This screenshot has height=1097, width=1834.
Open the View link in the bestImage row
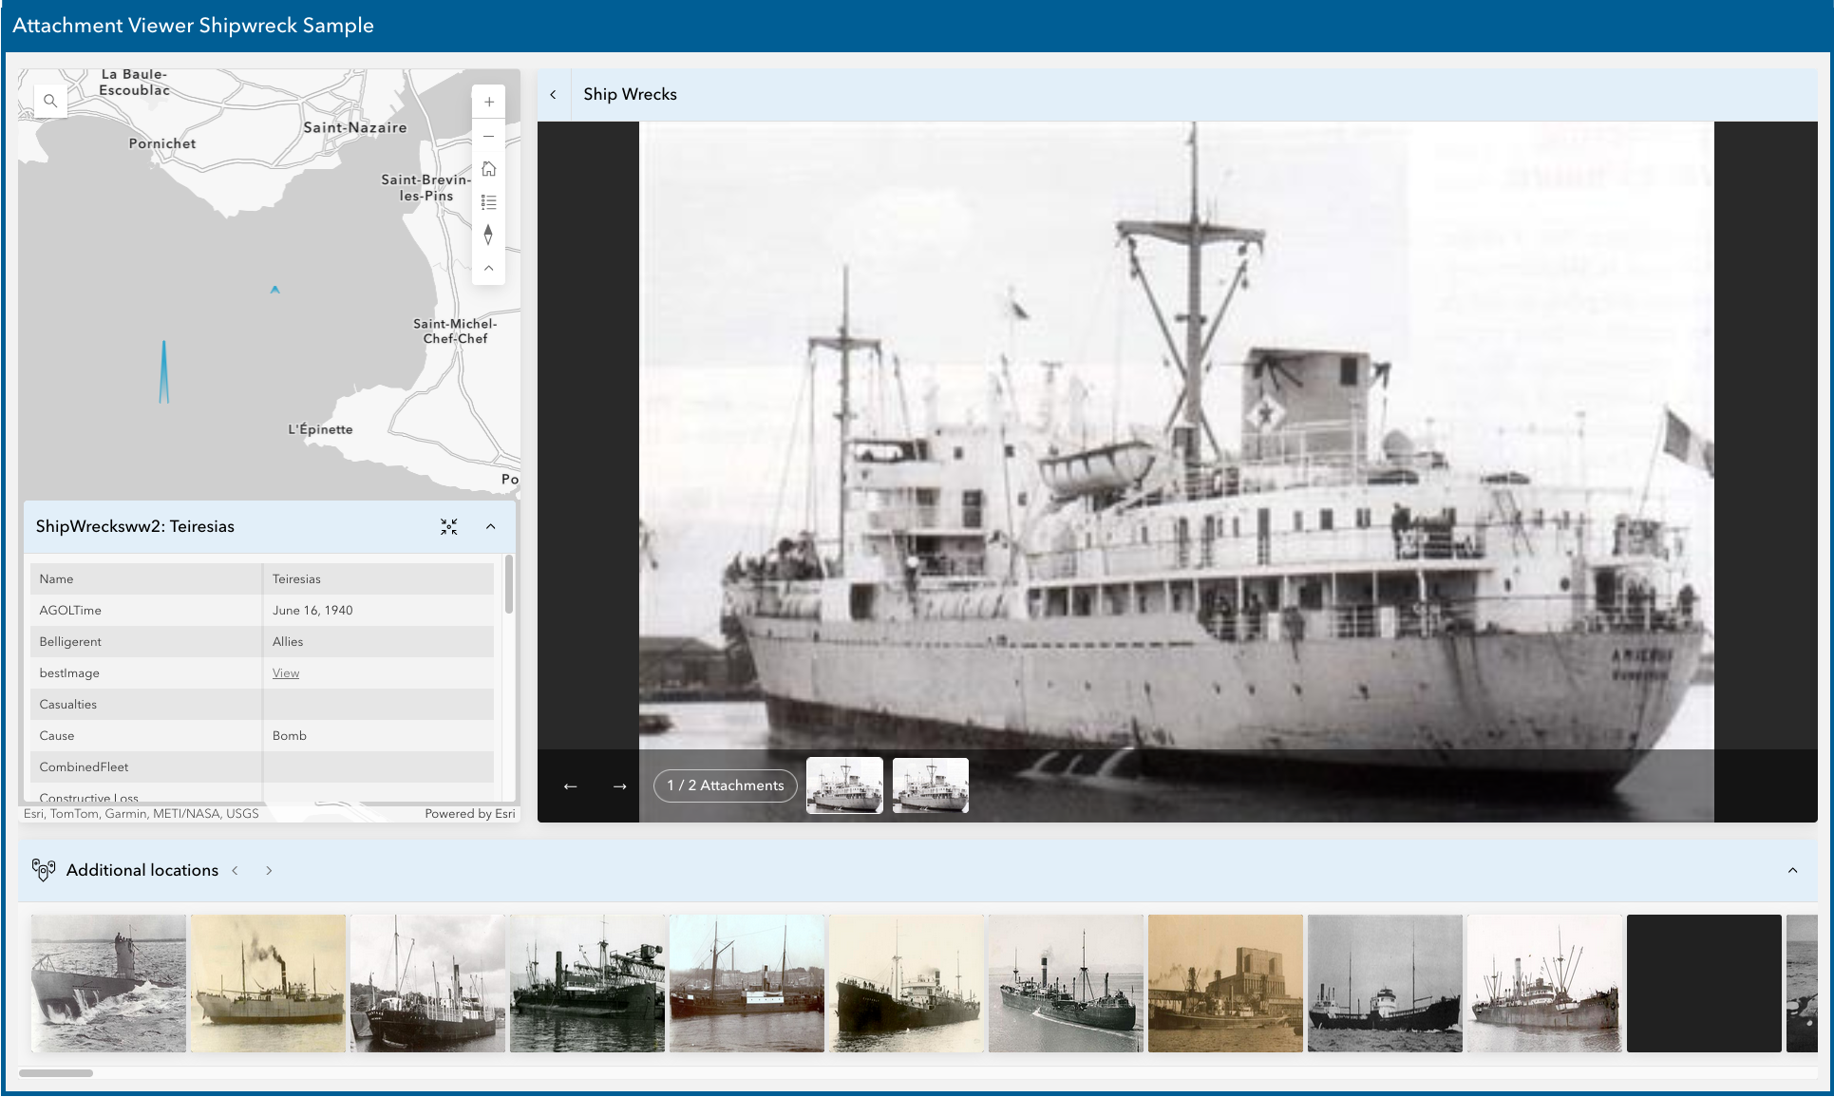285,672
